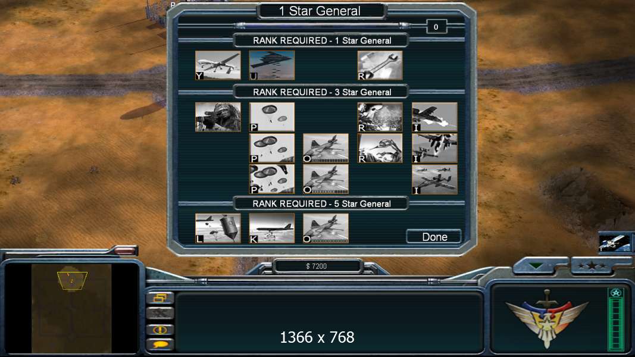Viewport: 635px width, 357px height.
Task: Click the Done button
Action: 434,236
